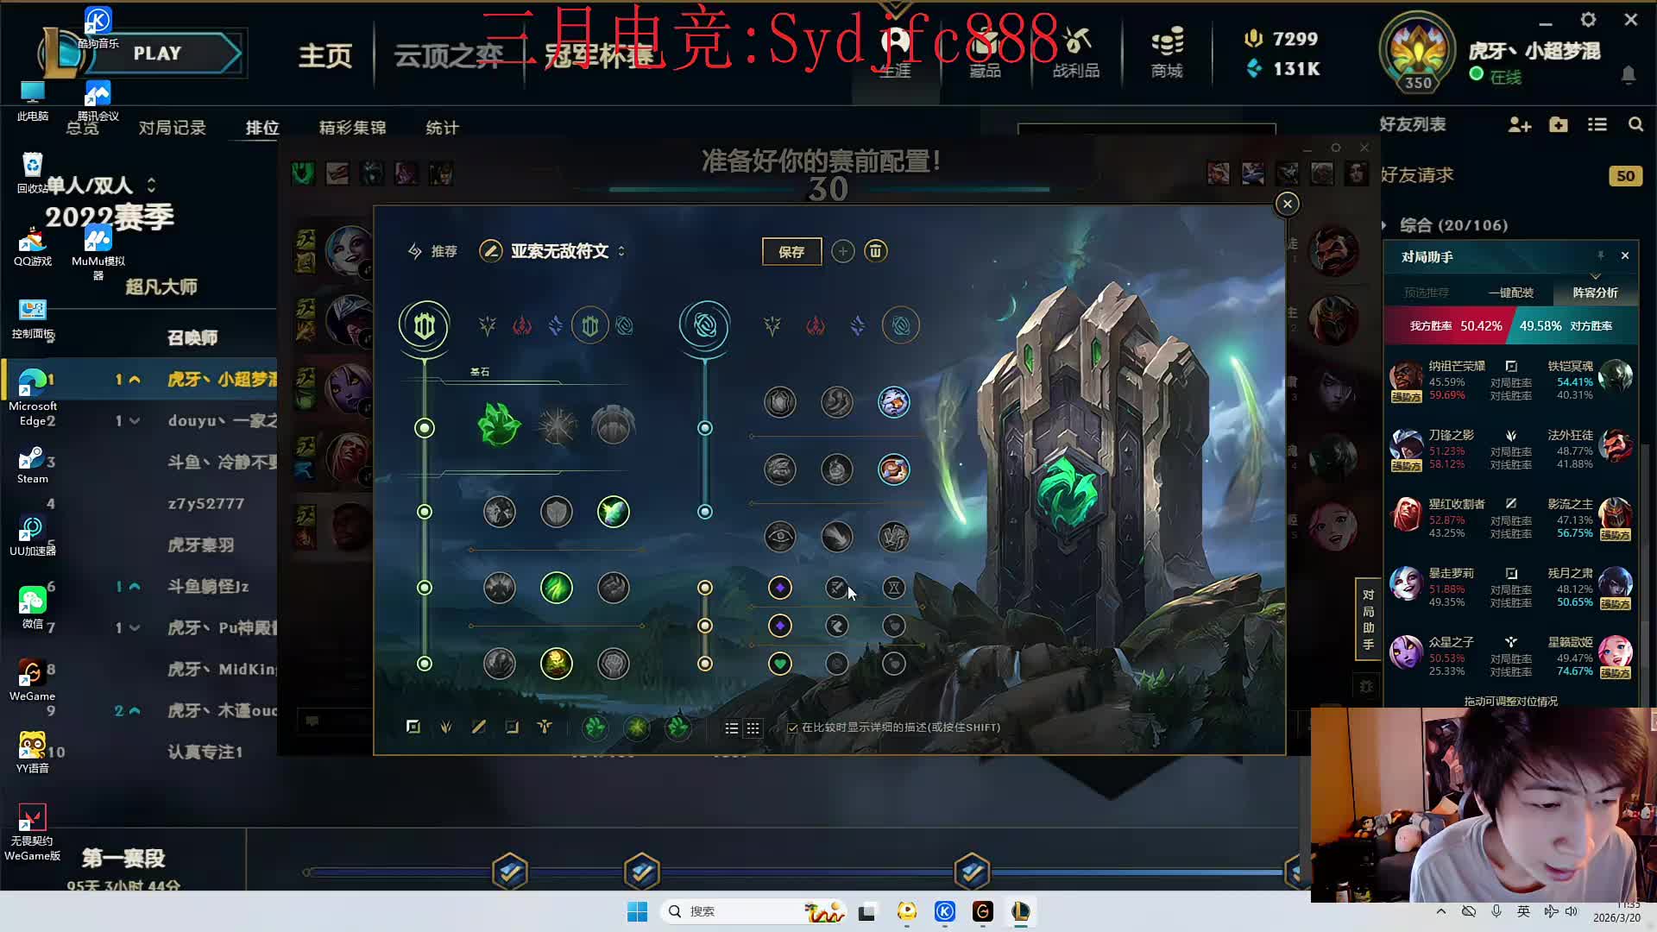
Task: Add a new rune page with plus icon
Action: (842, 251)
